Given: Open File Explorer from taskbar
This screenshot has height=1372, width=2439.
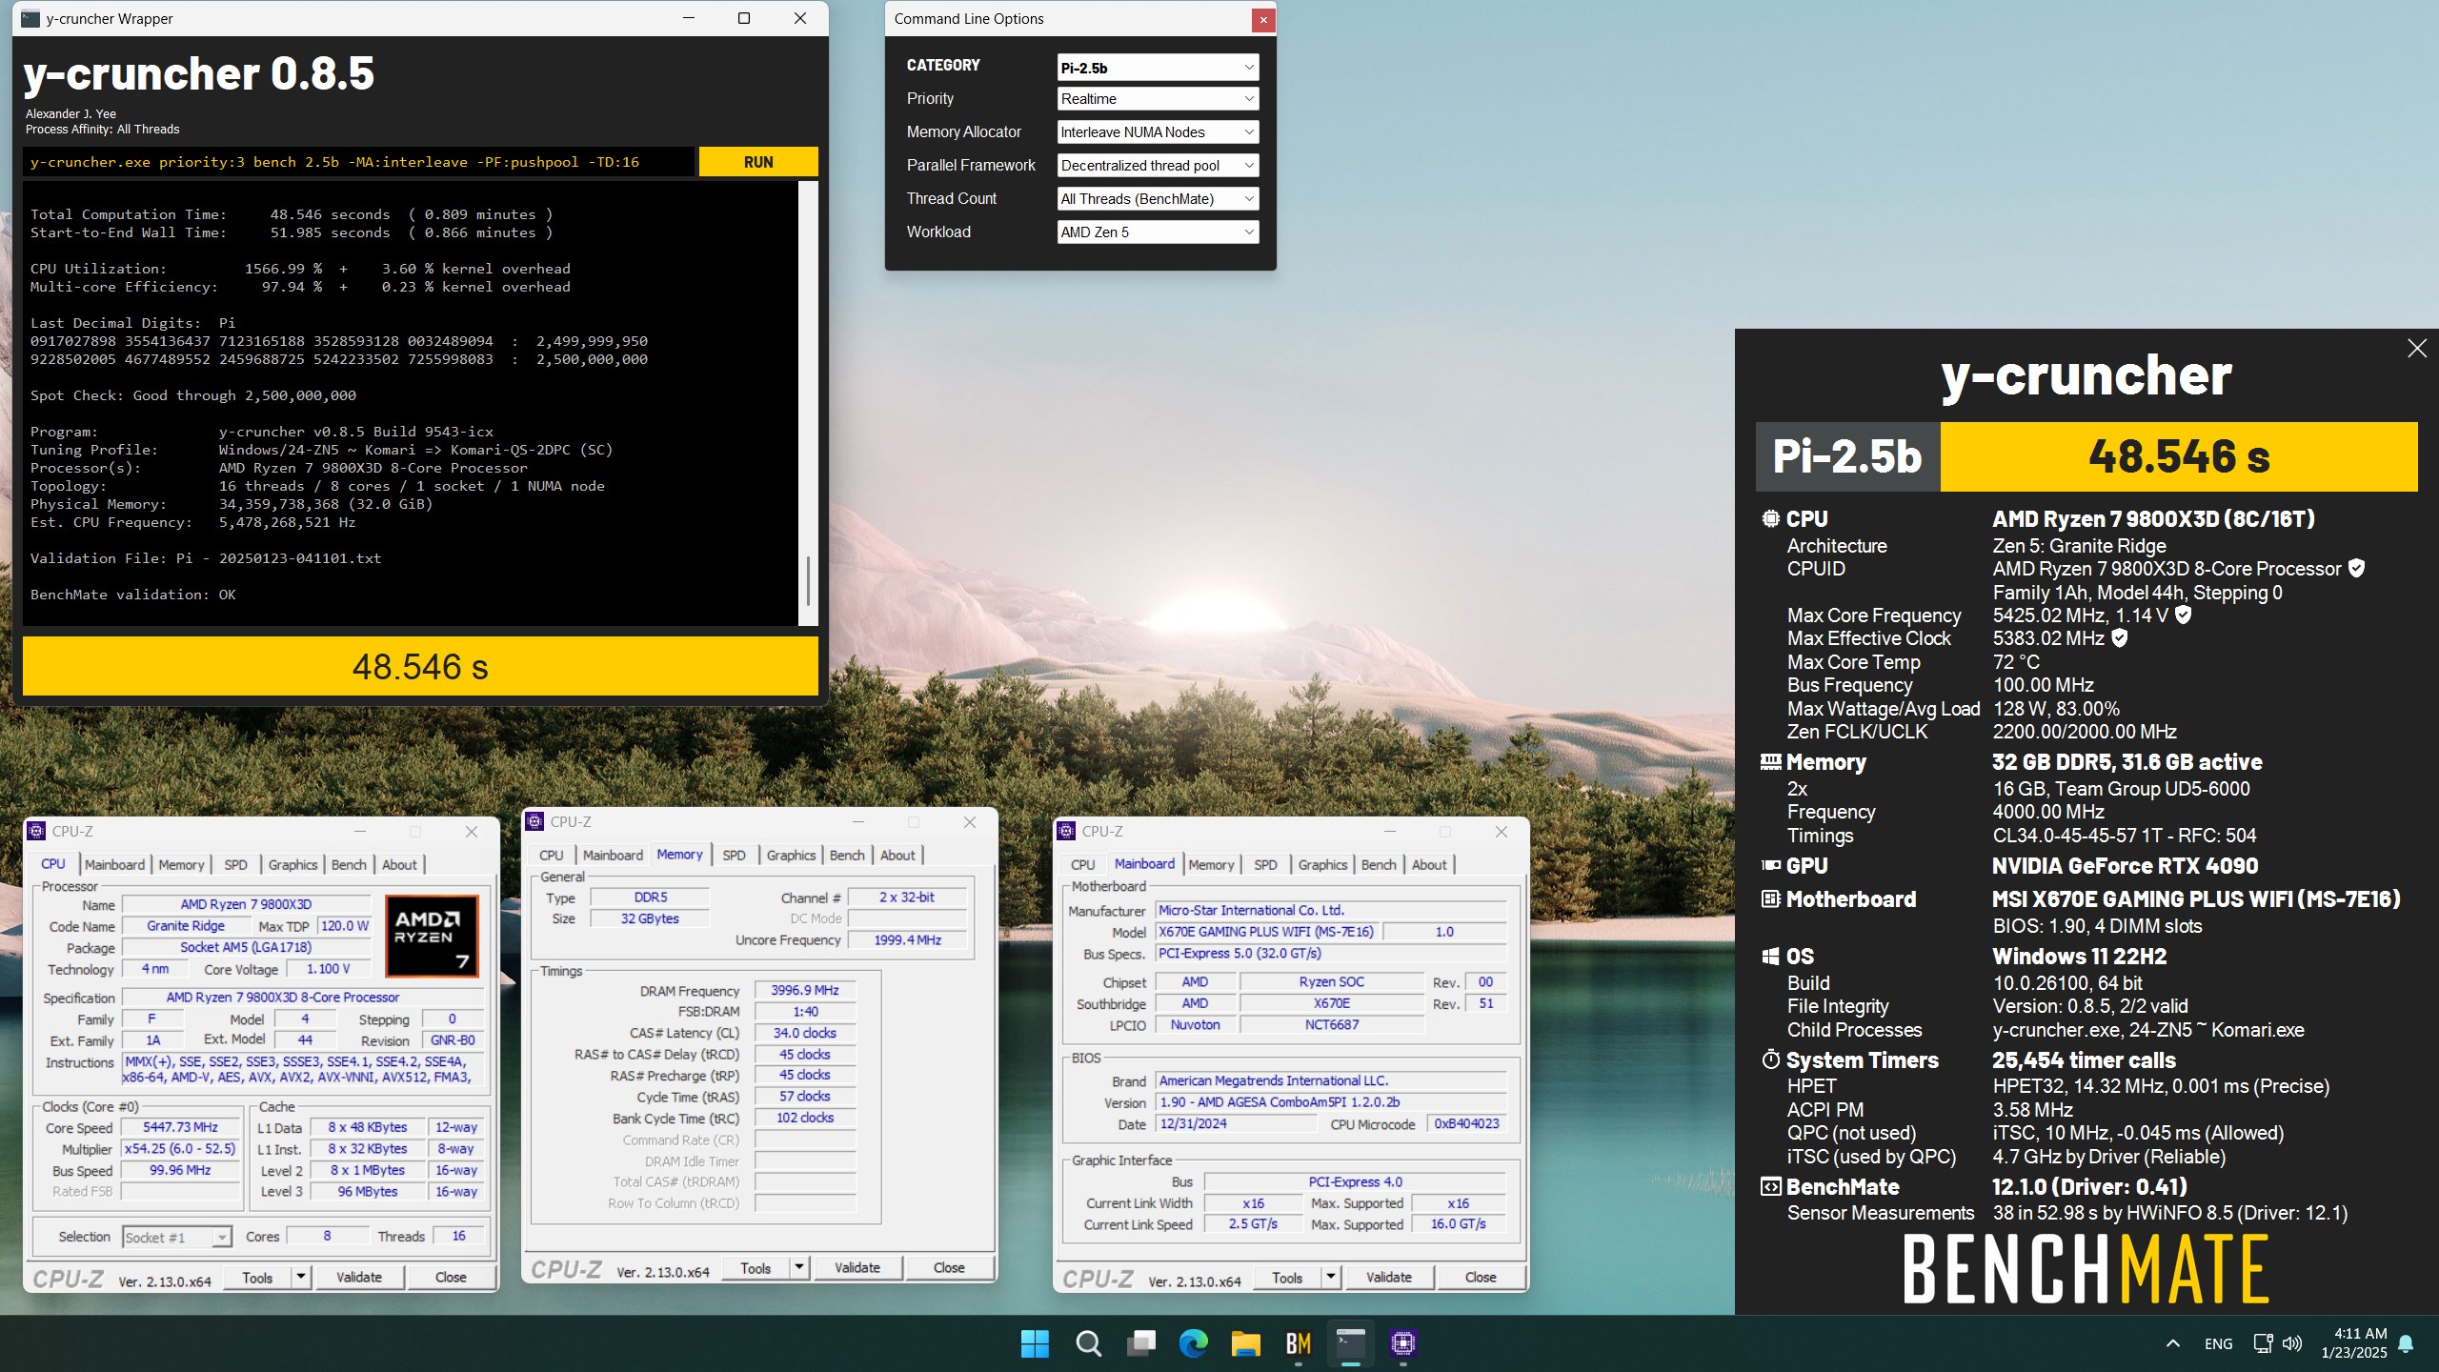Looking at the screenshot, I should click(1245, 1343).
